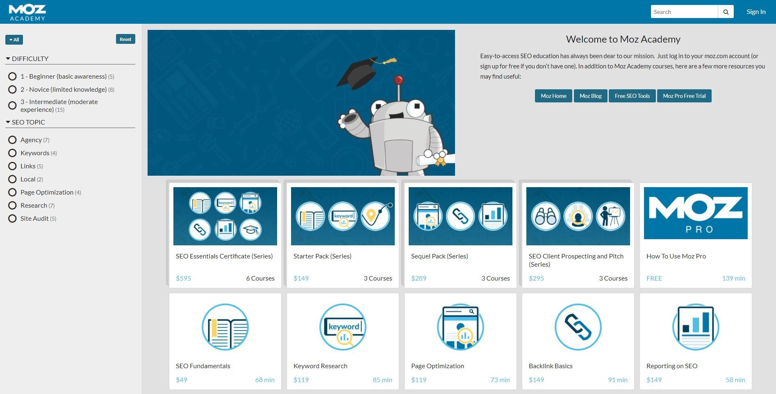Open SEO Client Prospecting and Pitch title
The height and width of the screenshot is (394, 776).
click(576, 260)
